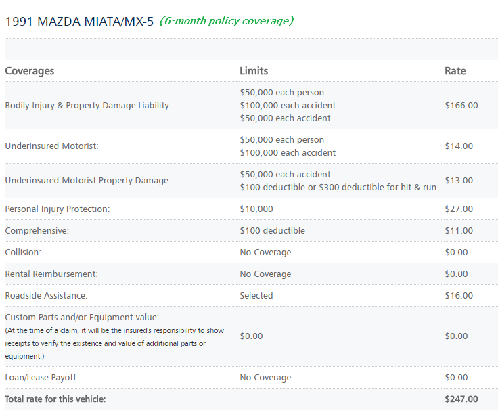This screenshot has height=415, width=498.
Task: Click the green 6-month policy coverage note
Action: pos(226,21)
